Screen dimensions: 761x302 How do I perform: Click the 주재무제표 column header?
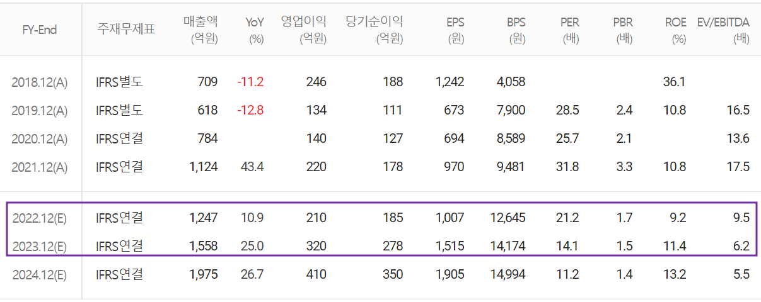coord(126,29)
